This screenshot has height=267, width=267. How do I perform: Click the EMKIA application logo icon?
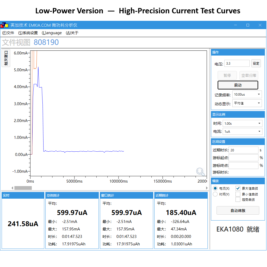5,25
